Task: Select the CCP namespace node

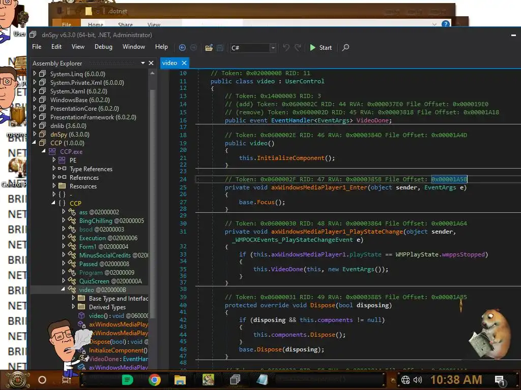Action: [75, 203]
